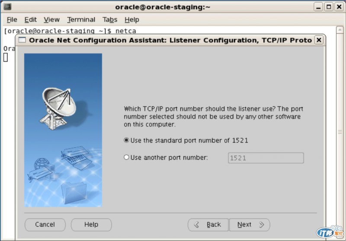
Task: Click the satellite dish illustration in the wizard
Action: click(59, 109)
